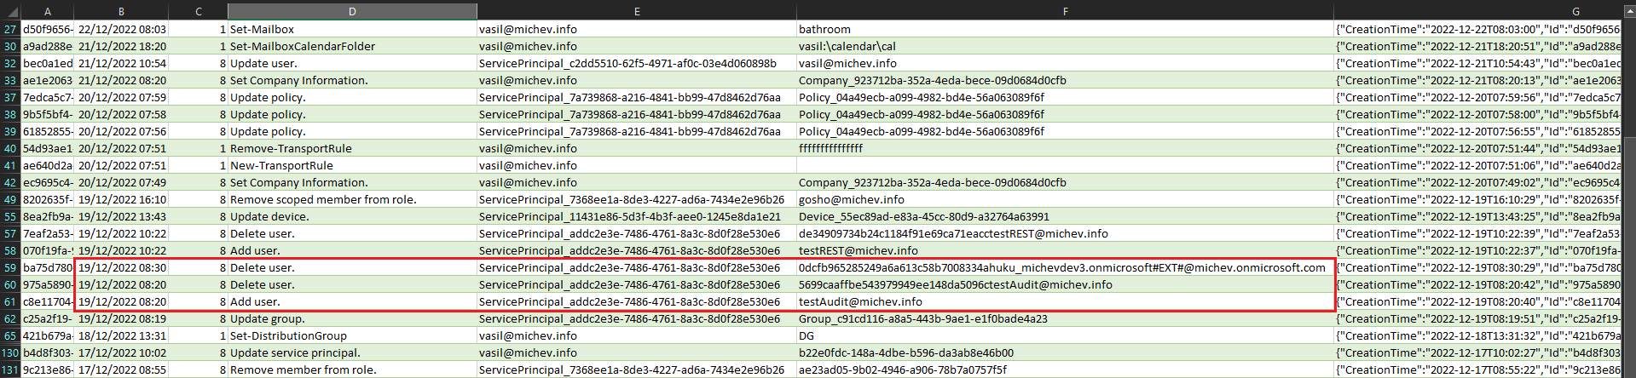Click the Set-MailboxCalendarFolder cell
This screenshot has width=1636, height=378.
(303, 46)
